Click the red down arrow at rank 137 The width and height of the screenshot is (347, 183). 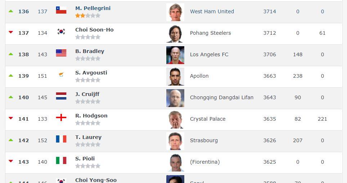[x=11, y=32]
